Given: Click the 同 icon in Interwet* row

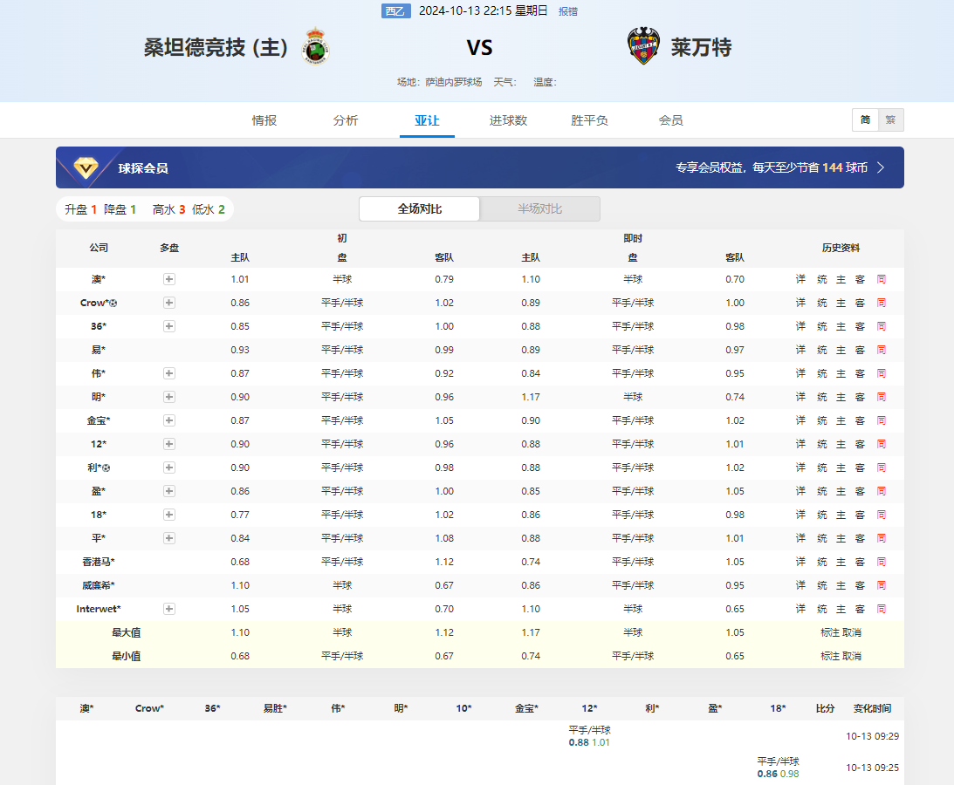Looking at the screenshot, I should tap(881, 609).
